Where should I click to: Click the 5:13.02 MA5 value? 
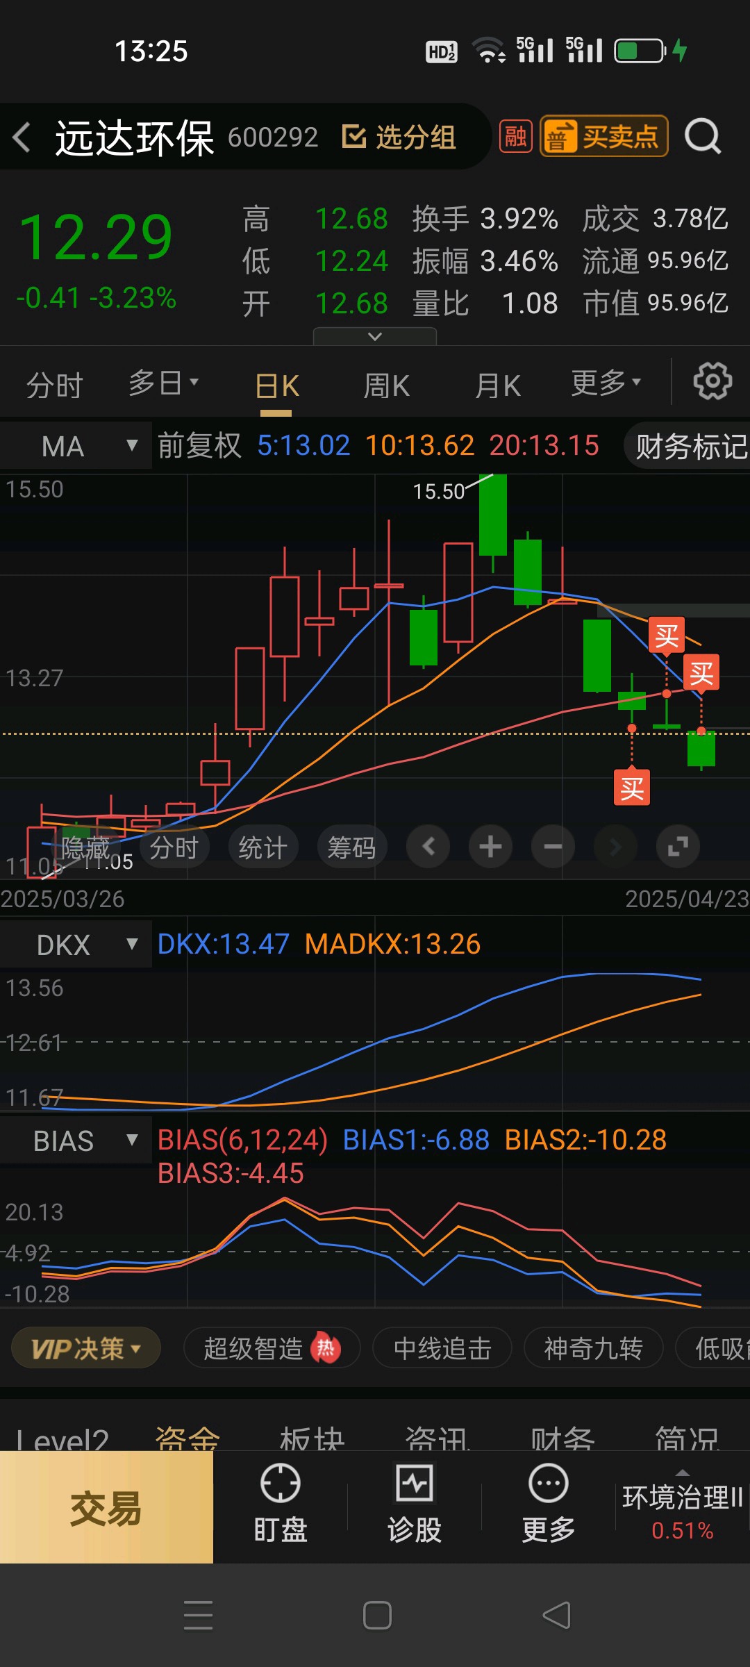coord(303,445)
